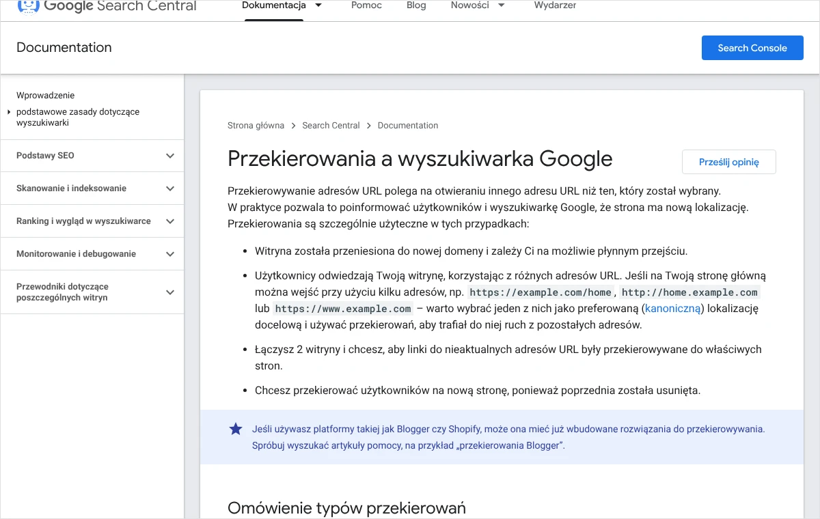Expand Skanowanie i indeksowanie section chevron

pyautogui.click(x=170, y=188)
